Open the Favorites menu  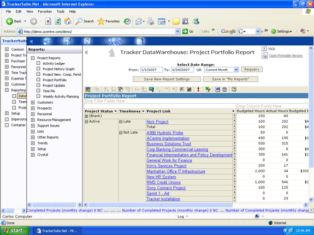45,11
